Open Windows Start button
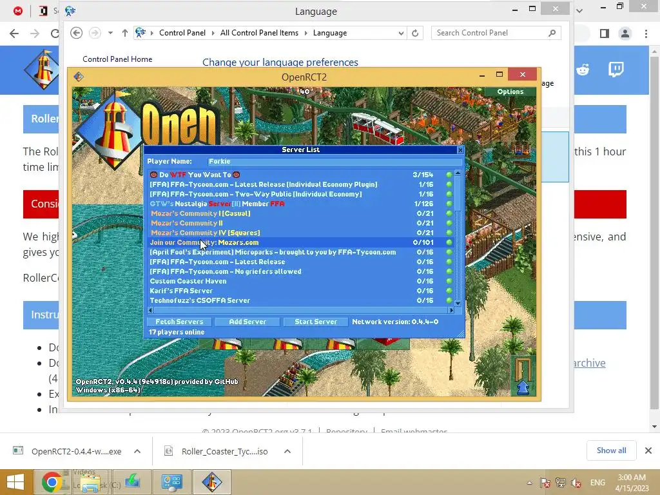 click(15, 482)
